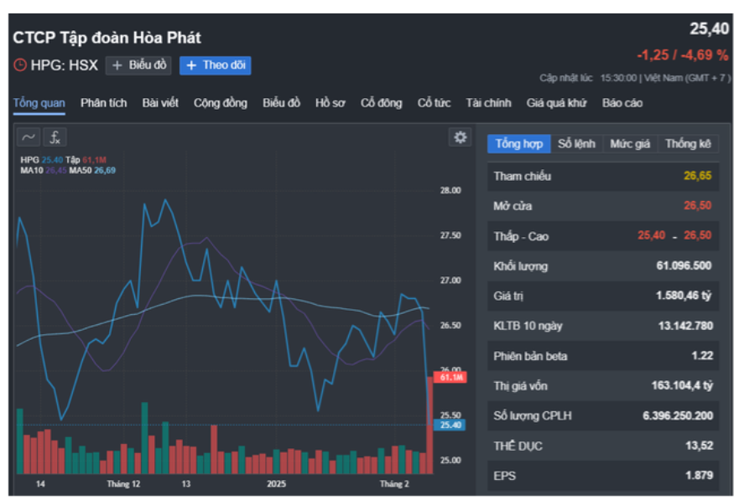
Task: Open the fx indicators icon
Action: (55, 137)
